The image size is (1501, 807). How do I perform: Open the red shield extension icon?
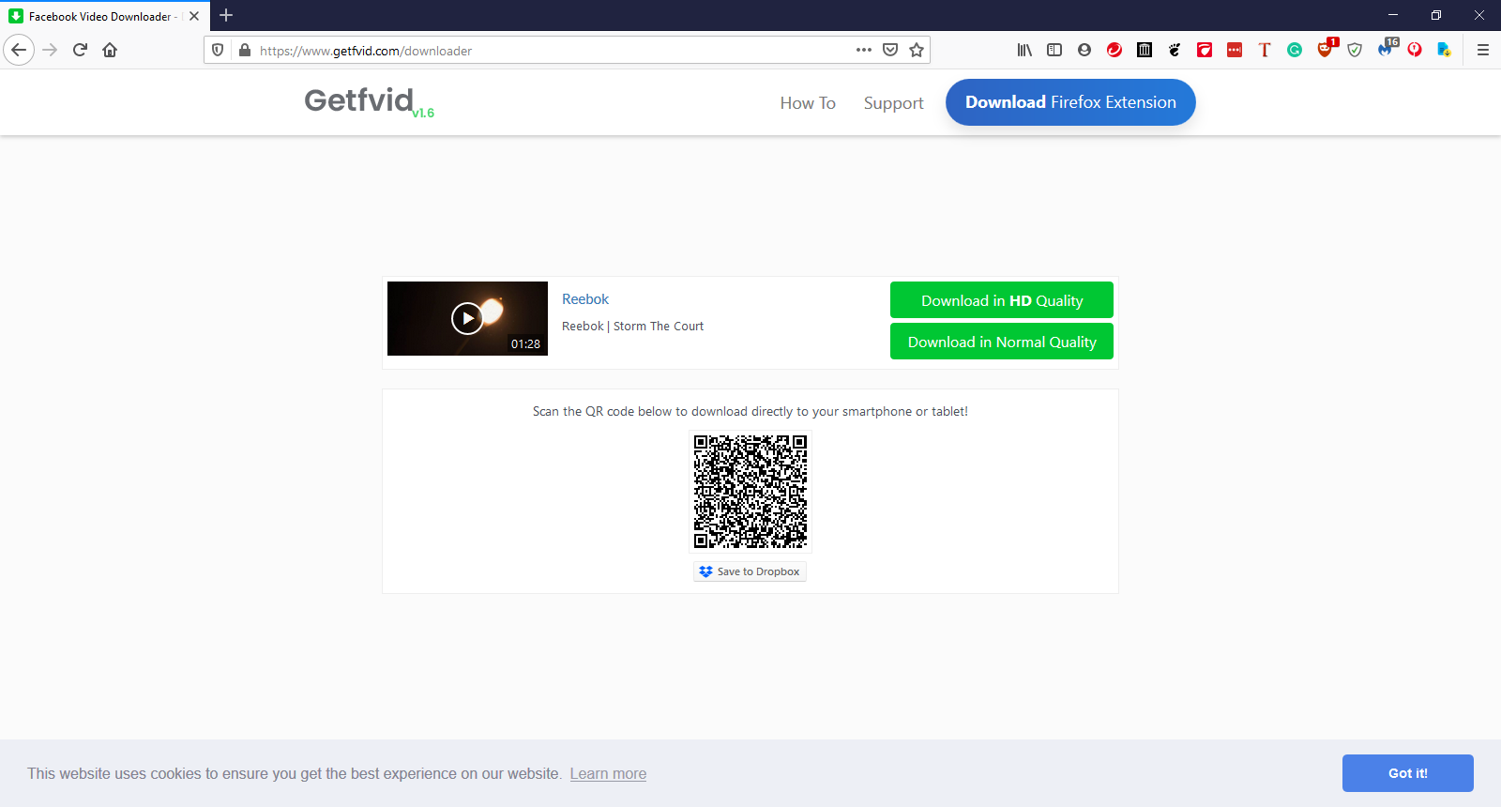click(1205, 50)
